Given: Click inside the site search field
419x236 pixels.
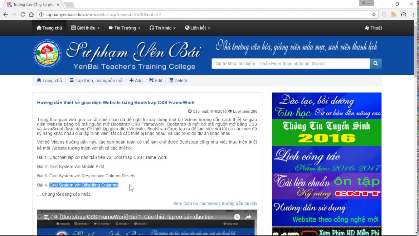Looking at the screenshot, I should tap(290, 64).
